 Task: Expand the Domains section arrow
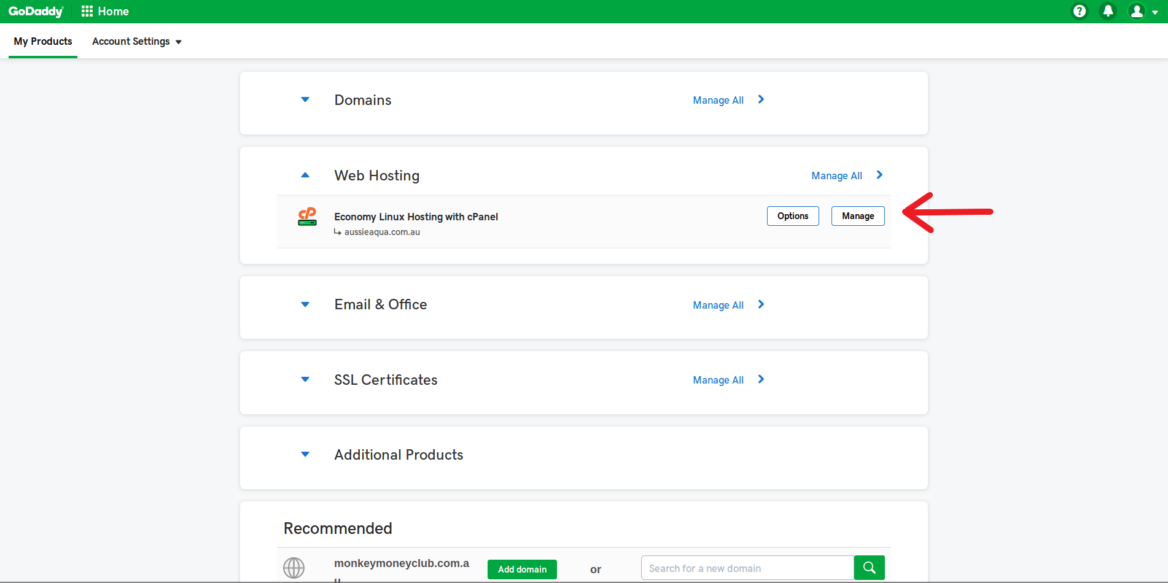305,99
